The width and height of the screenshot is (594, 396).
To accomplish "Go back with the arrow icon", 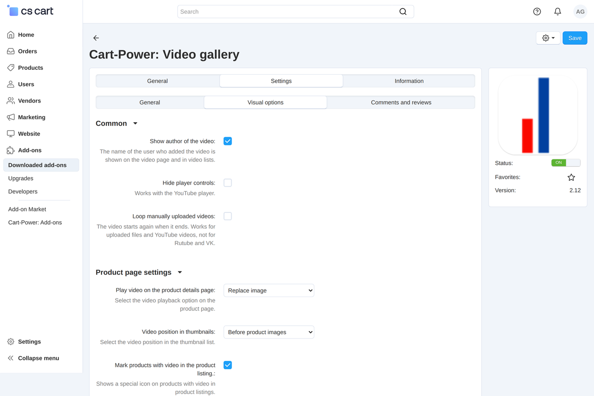I will 96,38.
